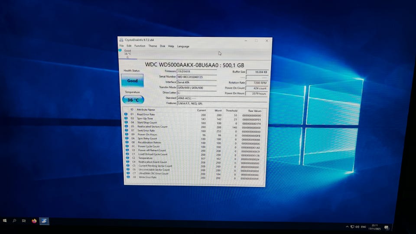The image size is (416, 234).
Task: Click the Load/Unload Cycle Count status icon
Action: click(x=127, y=154)
